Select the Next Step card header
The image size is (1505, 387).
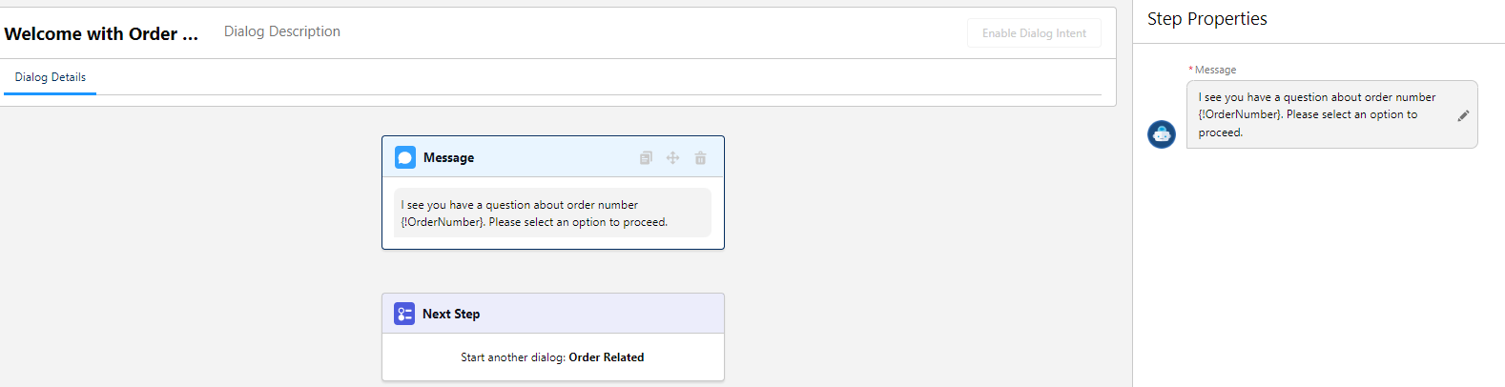click(553, 314)
